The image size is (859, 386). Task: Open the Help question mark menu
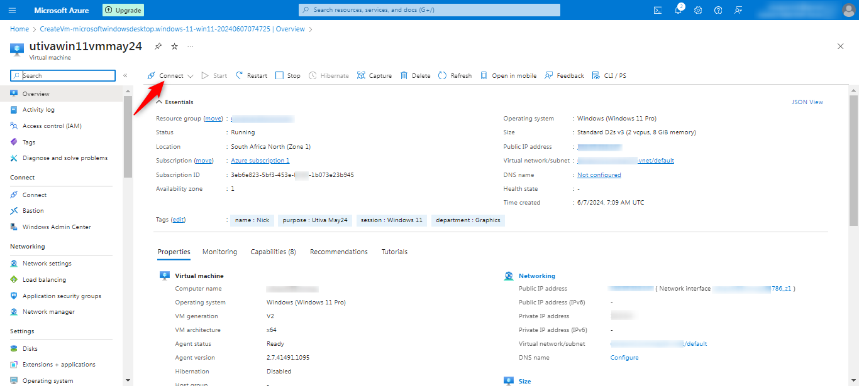(718, 10)
